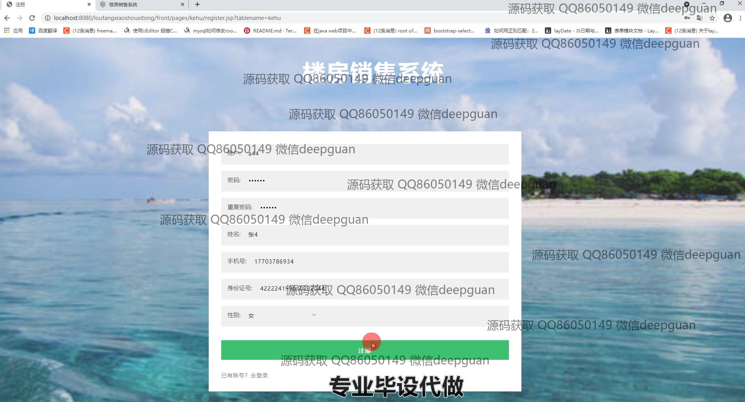The width and height of the screenshot is (745, 402).
Task: Click the site info icon in address bar
Action: point(47,18)
